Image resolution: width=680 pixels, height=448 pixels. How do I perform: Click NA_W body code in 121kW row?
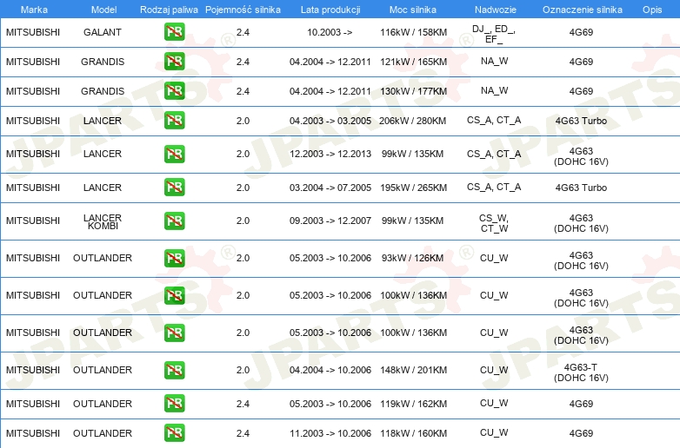coord(494,61)
